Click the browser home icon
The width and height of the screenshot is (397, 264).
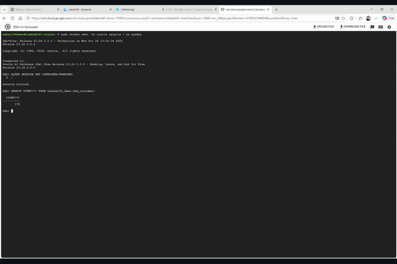[20, 18]
